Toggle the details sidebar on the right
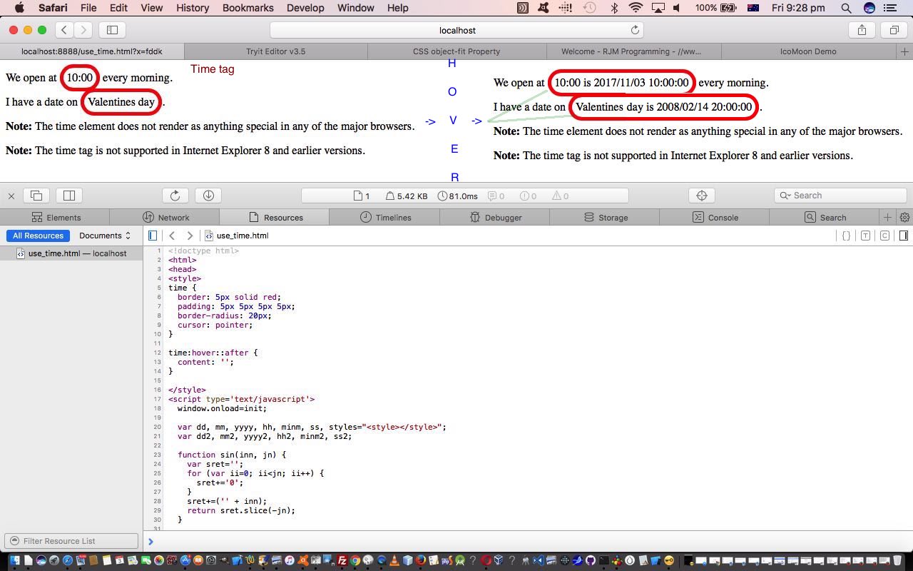The height and width of the screenshot is (571, 913). (x=903, y=236)
